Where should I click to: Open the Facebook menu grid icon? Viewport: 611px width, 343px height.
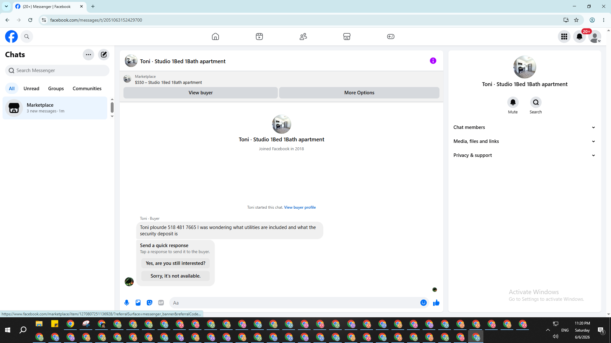pyautogui.click(x=564, y=37)
